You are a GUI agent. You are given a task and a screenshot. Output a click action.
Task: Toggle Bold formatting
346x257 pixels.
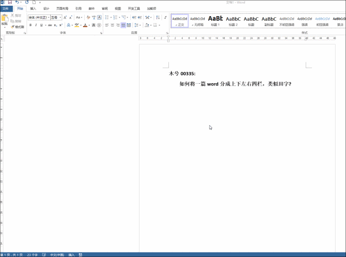tap(31, 25)
